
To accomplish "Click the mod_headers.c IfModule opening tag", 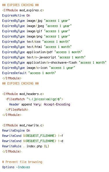I will pyautogui.click(x=23, y=94).
